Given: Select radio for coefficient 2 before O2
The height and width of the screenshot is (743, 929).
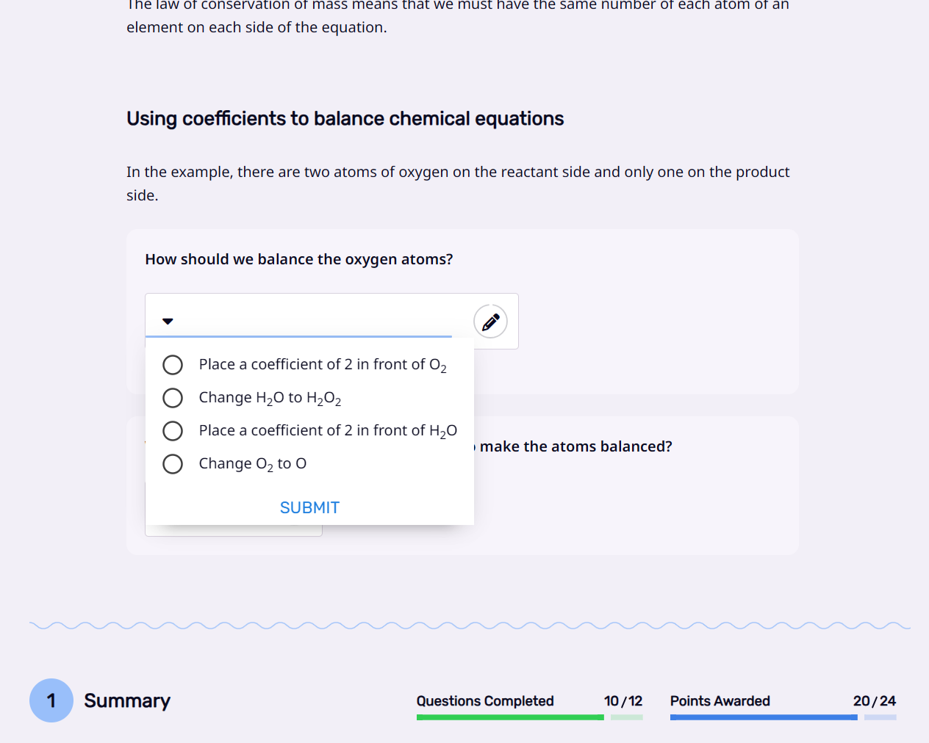Looking at the screenshot, I should pos(173,365).
